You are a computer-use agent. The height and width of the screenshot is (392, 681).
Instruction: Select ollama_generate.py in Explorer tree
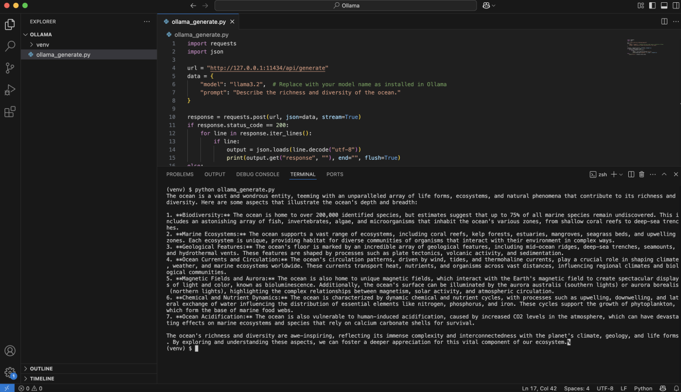click(89, 55)
